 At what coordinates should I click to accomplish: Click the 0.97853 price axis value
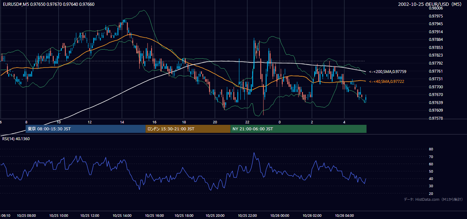tap(436, 47)
